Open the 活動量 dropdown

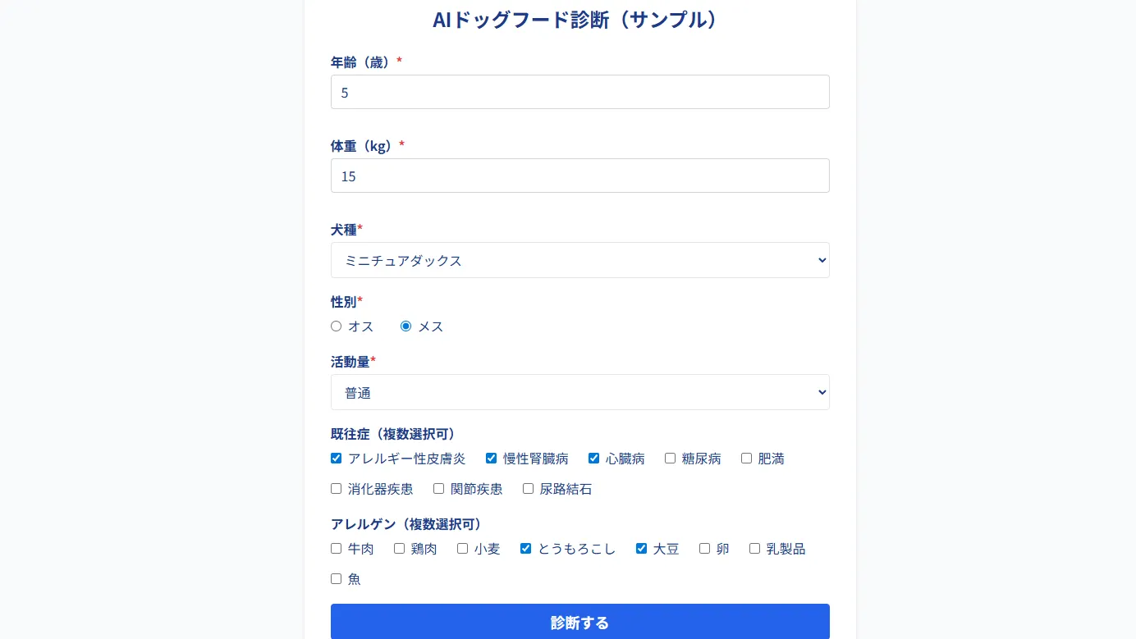coord(580,392)
